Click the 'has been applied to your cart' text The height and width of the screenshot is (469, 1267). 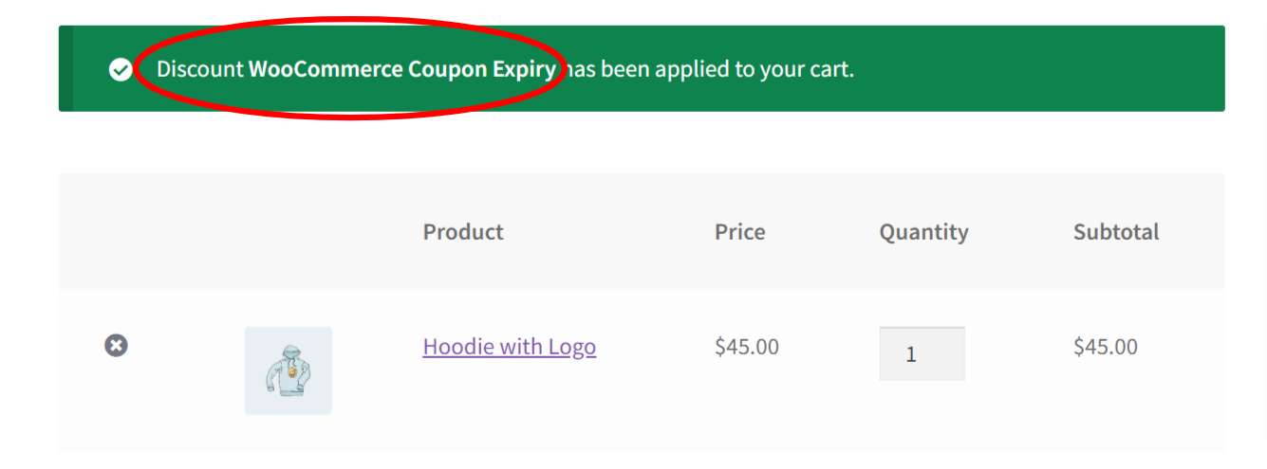[x=712, y=69]
